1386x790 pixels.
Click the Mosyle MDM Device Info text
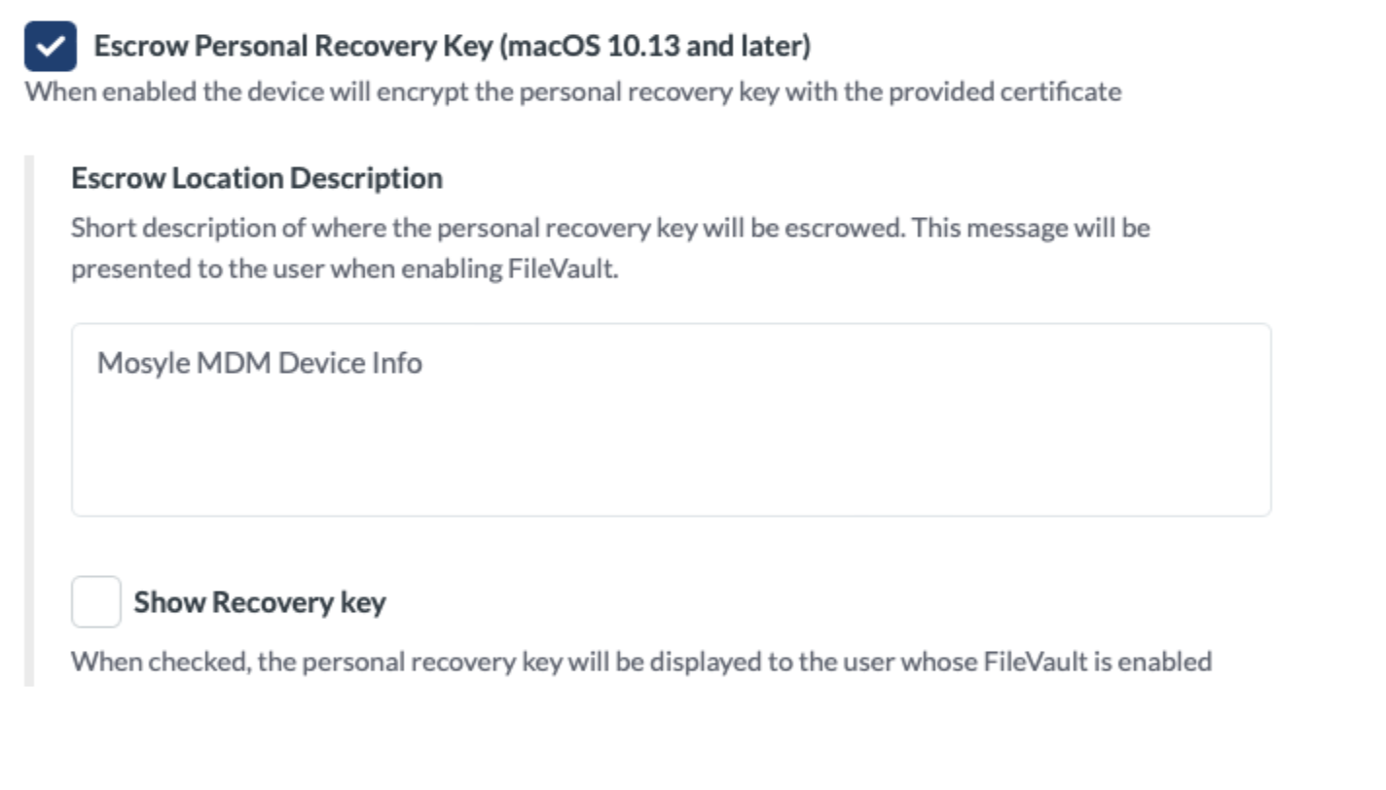(x=259, y=364)
